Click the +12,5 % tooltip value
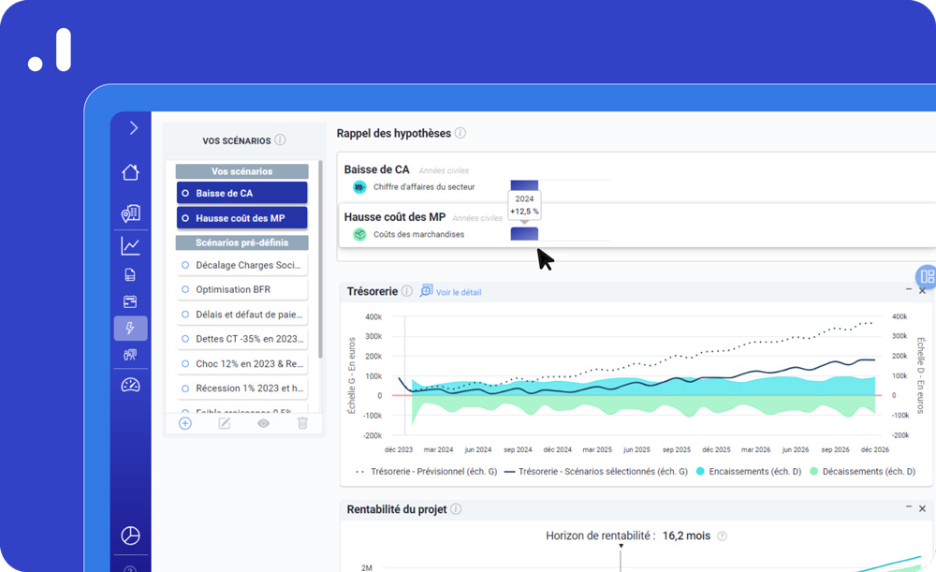 [x=524, y=212]
